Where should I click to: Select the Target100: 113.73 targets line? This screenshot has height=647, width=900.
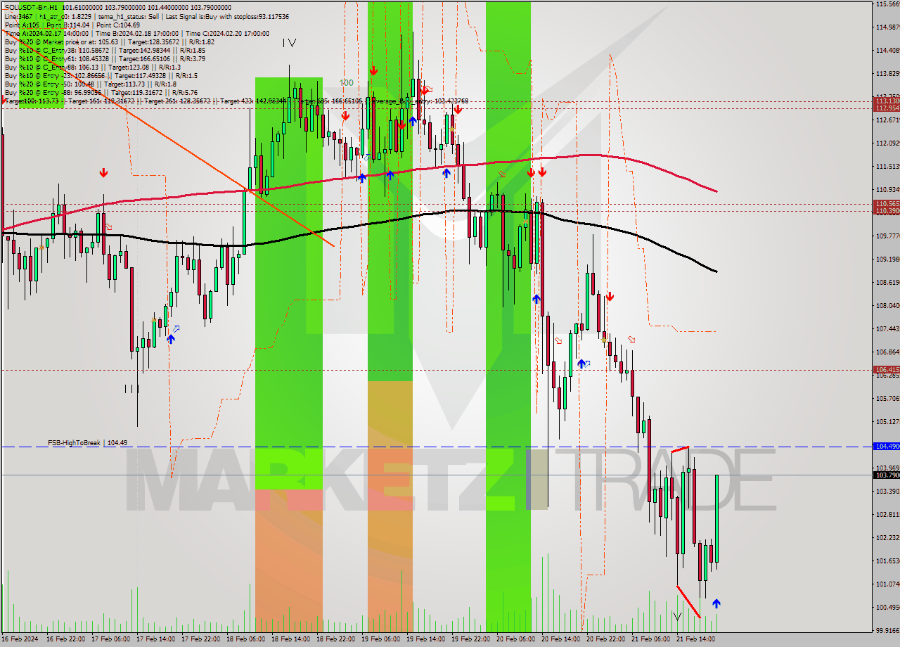click(x=236, y=101)
